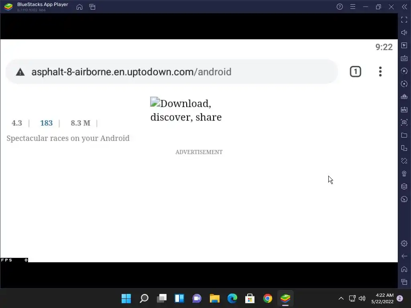Screen dimensions: 411x308
Task: Launch Microsoft Edge from the taskbar
Action: tap(232, 298)
